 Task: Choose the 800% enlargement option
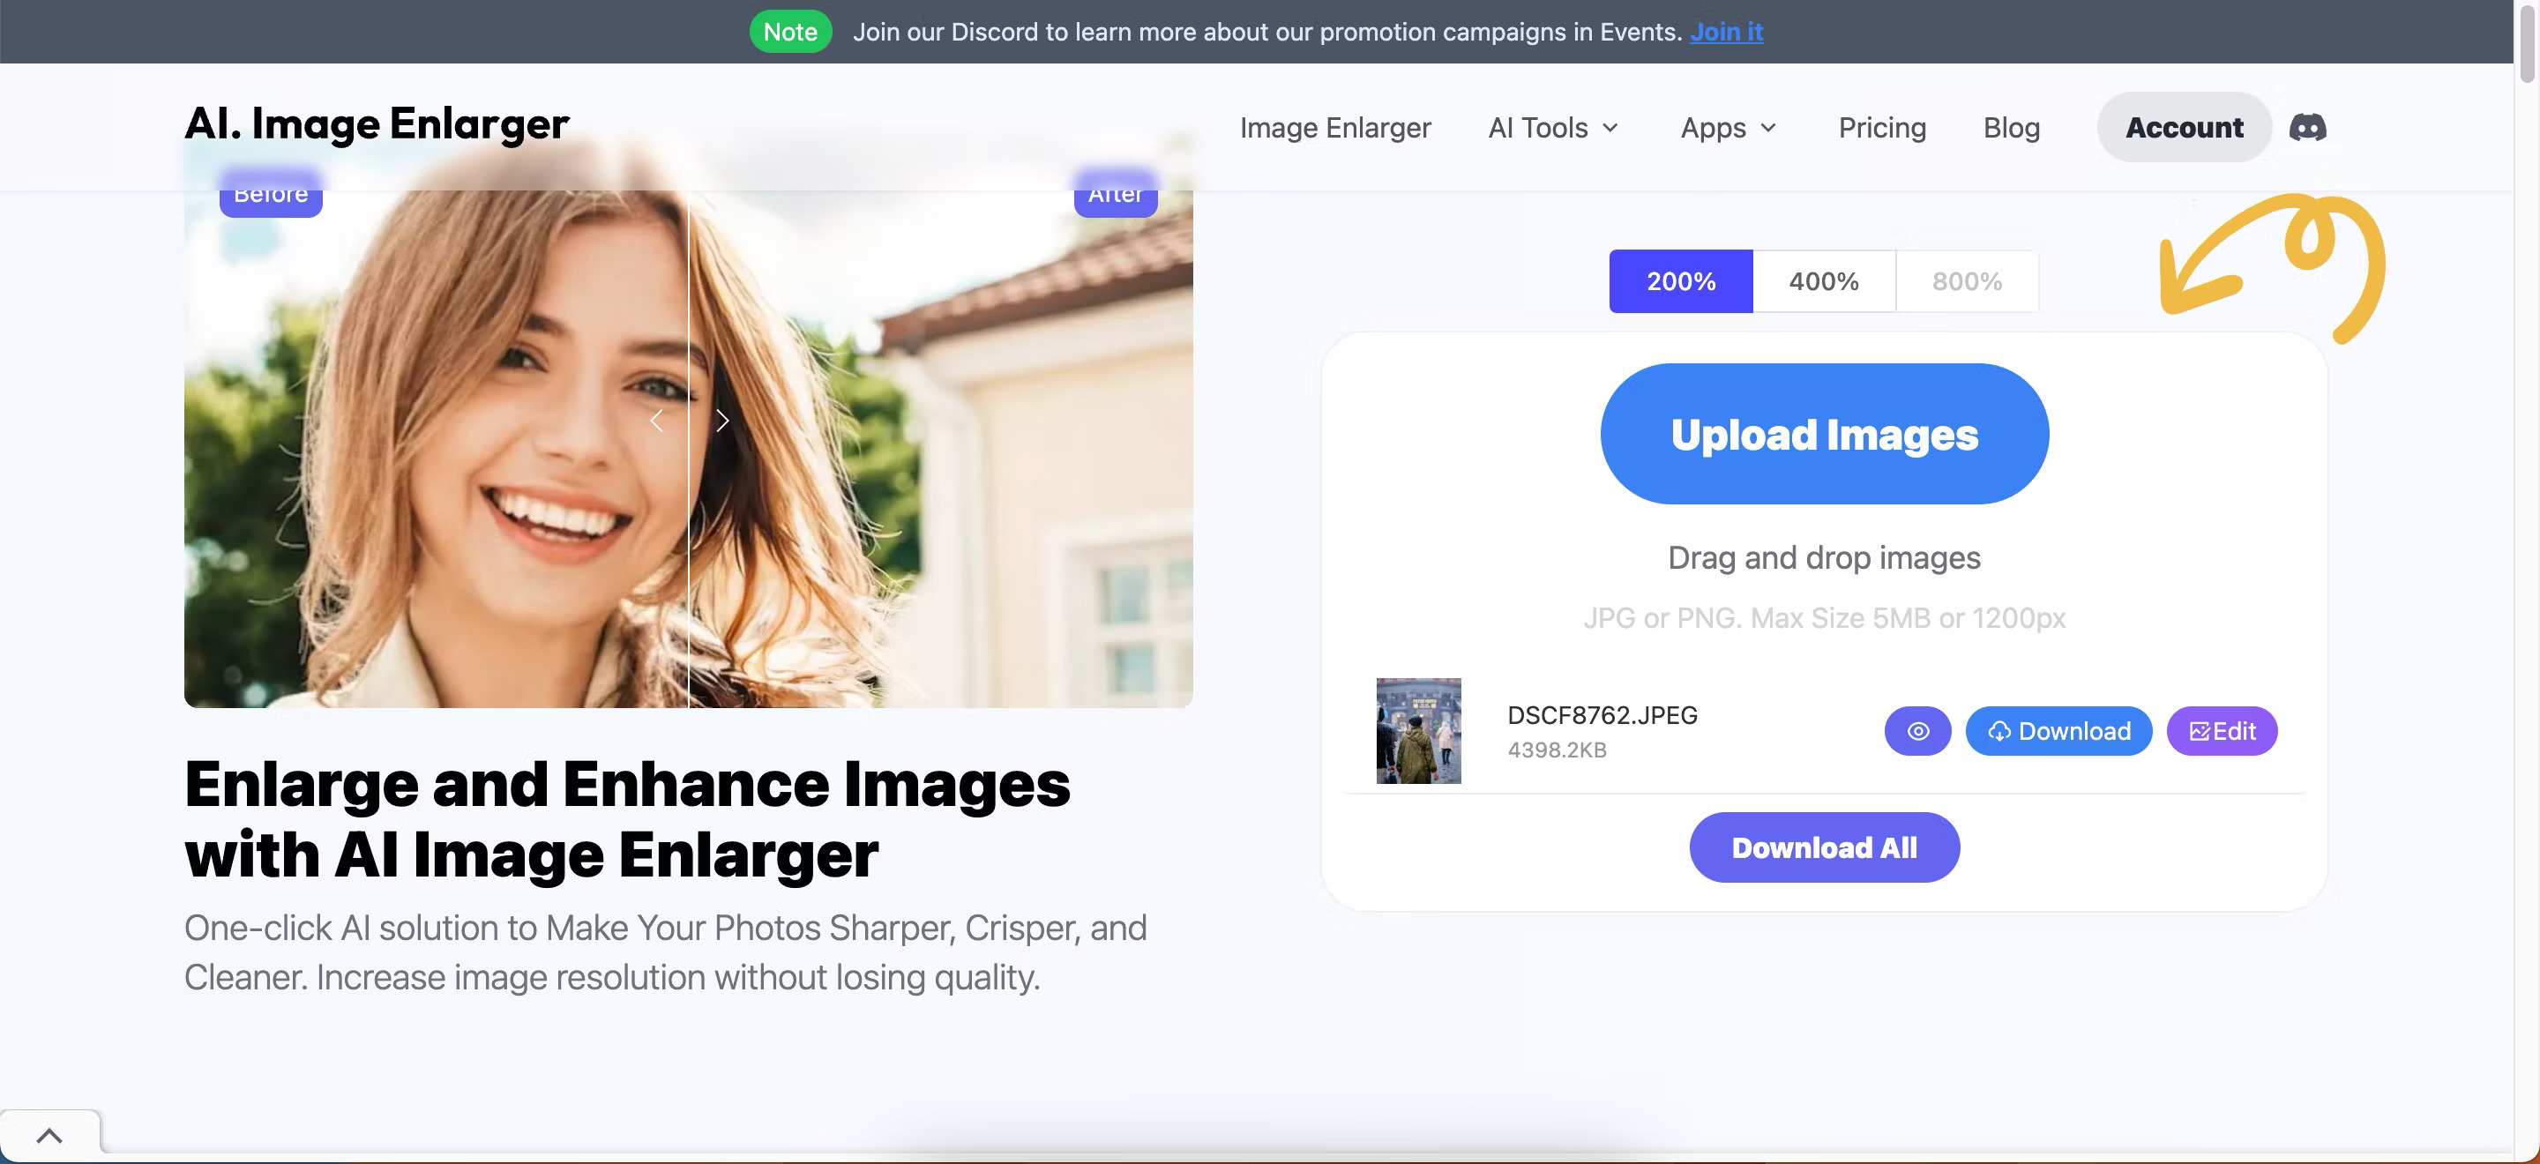pos(1966,281)
